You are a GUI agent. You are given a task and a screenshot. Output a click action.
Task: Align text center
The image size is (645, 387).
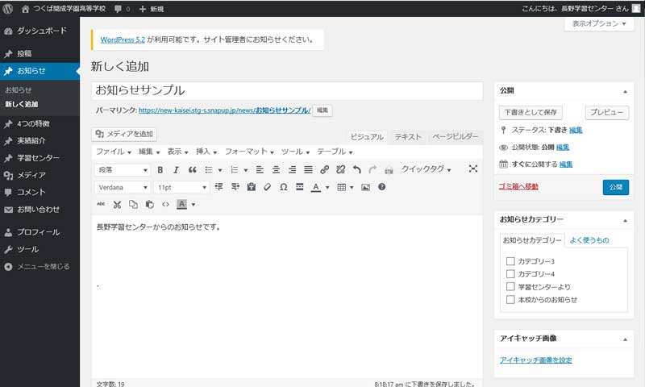point(276,169)
